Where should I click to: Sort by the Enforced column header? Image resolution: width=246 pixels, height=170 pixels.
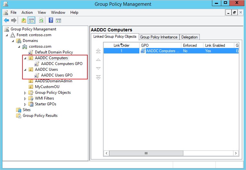click(x=192, y=45)
